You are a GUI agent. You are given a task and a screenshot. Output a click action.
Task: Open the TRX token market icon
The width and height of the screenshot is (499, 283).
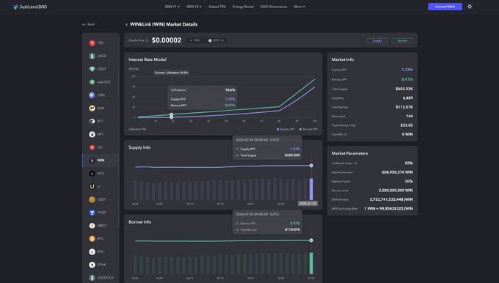pyautogui.click(x=92, y=43)
